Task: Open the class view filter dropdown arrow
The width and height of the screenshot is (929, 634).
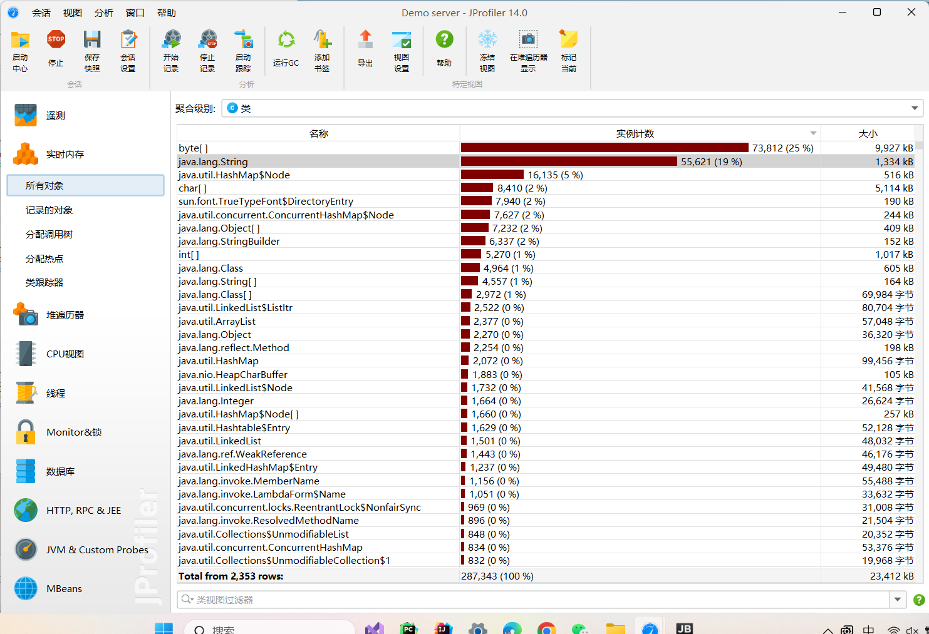Action: [x=898, y=600]
